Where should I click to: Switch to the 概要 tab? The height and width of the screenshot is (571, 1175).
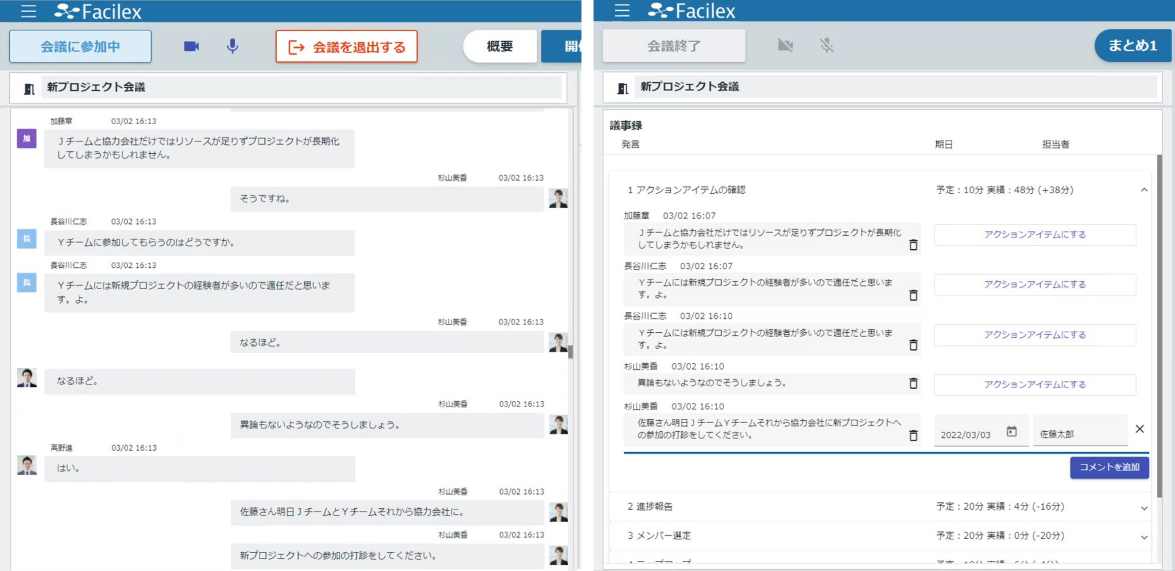500,46
